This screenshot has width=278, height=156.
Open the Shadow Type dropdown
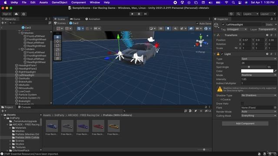pos(258,95)
